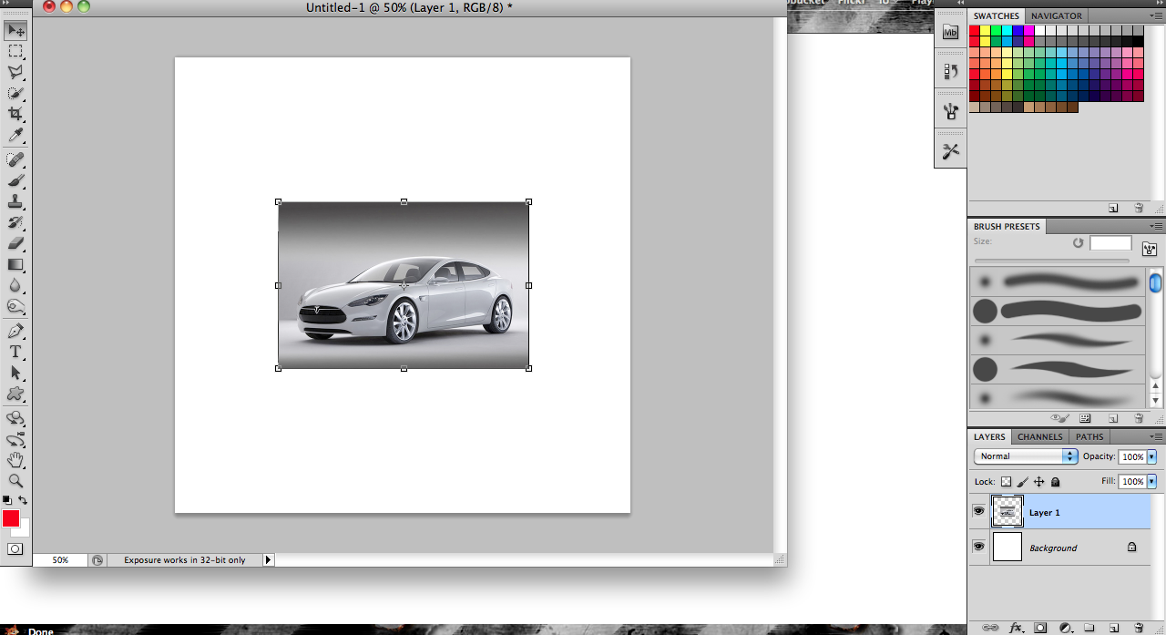Select the Brush Presets tab
The image size is (1166, 635).
click(1007, 226)
